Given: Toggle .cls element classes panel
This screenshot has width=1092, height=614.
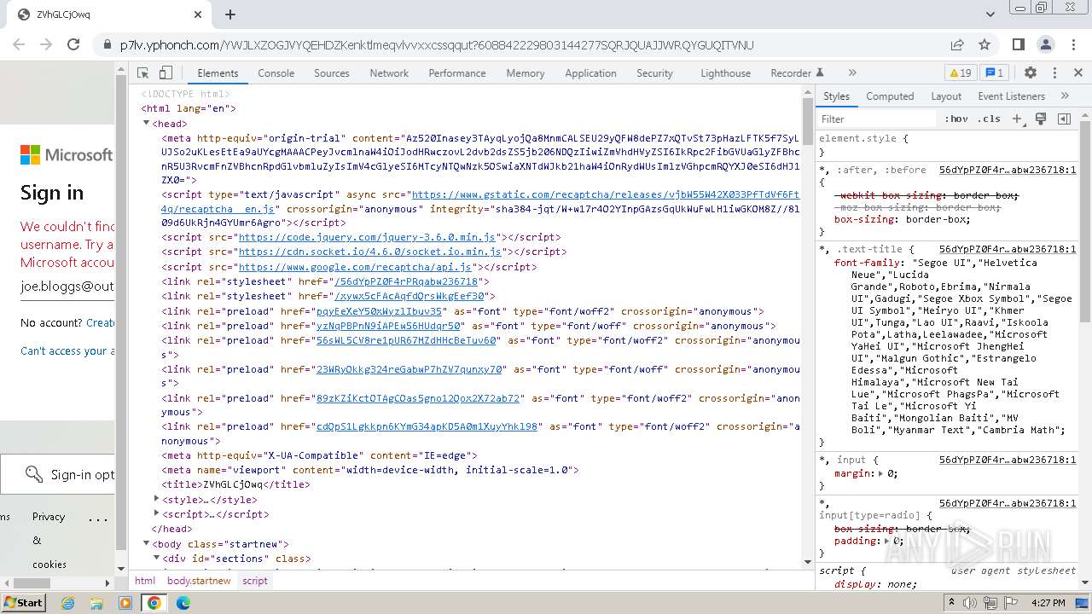Looking at the screenshot, I should (990, 119).
